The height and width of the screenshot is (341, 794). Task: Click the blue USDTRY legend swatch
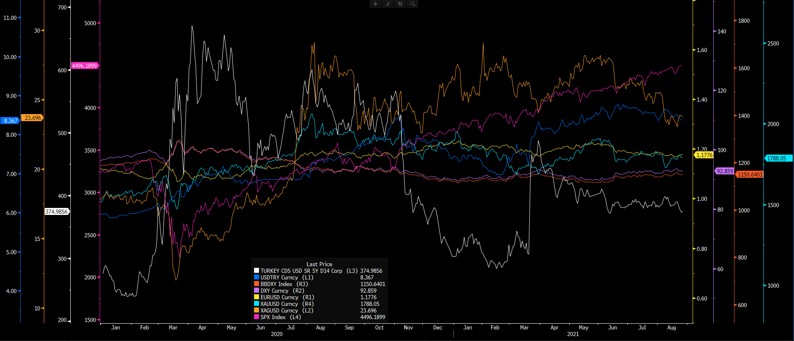pyautogui.click(x=257, y=277)
